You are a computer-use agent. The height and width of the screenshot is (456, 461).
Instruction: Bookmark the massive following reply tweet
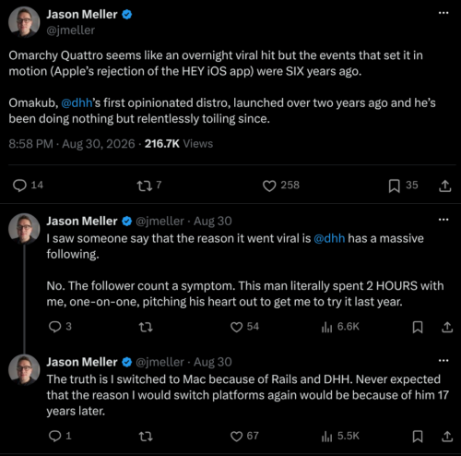tap(418, 327)
